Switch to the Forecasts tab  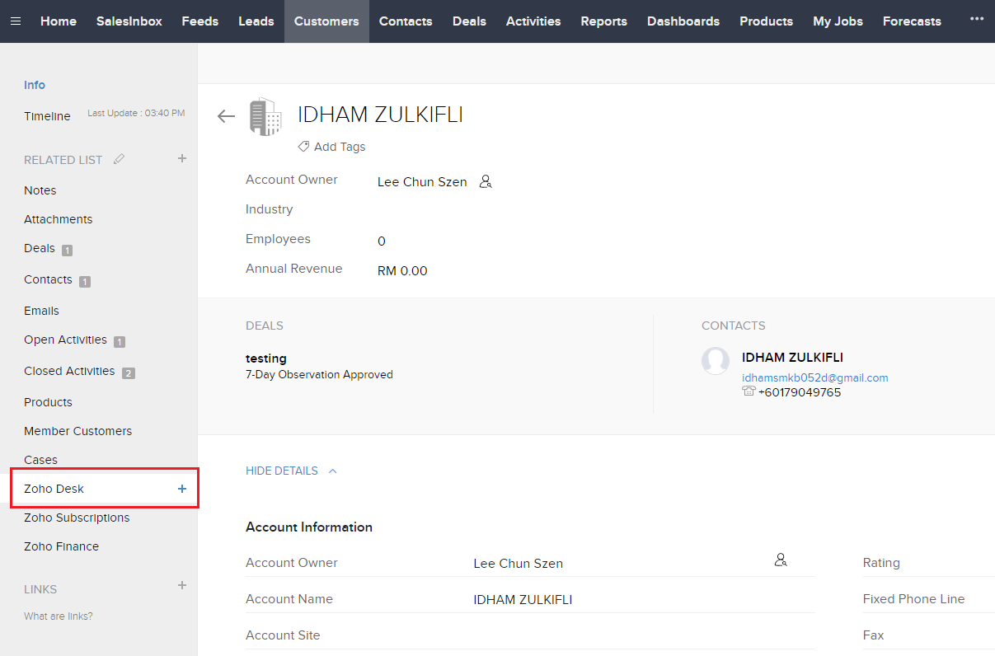911,21
